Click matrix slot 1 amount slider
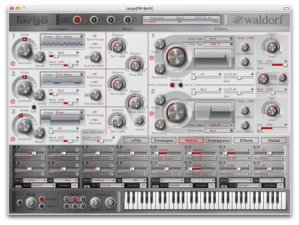The image size is (299, 225). [30, 153]
